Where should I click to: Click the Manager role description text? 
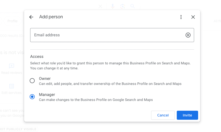coord(96,100)
